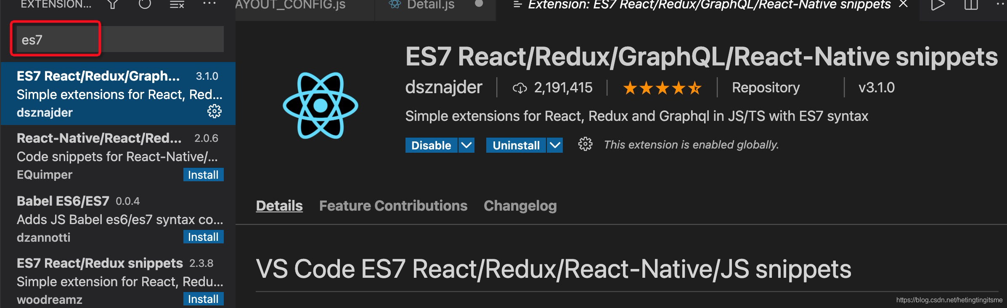Clear extensions search results icon
The height and width of the screenshot is (308, 1007).
click(x=177, y=5)
